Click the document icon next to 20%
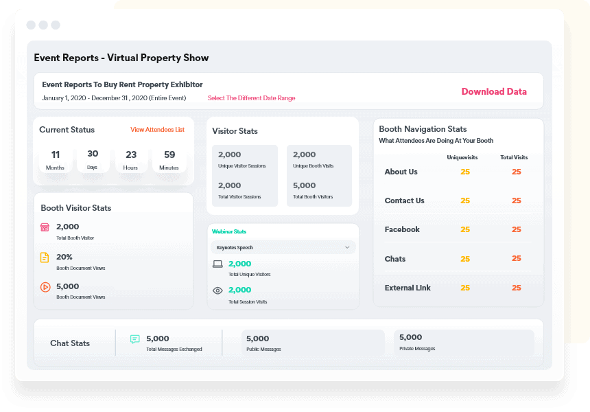The height and width of the screenshot is (412, 590). pyautogui.click(x=45, y=257)
